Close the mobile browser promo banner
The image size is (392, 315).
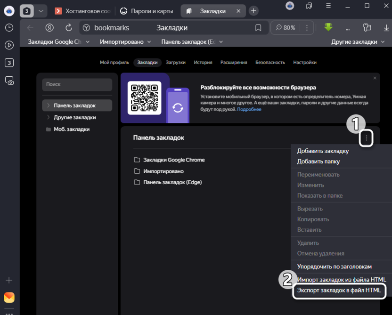tap(375, 78)
